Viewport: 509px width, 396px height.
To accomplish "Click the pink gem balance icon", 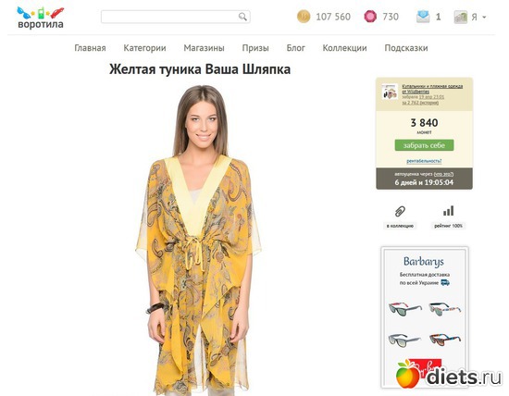I will [370, 17].
